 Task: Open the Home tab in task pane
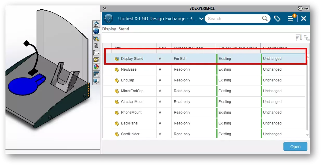coord(96,24)
